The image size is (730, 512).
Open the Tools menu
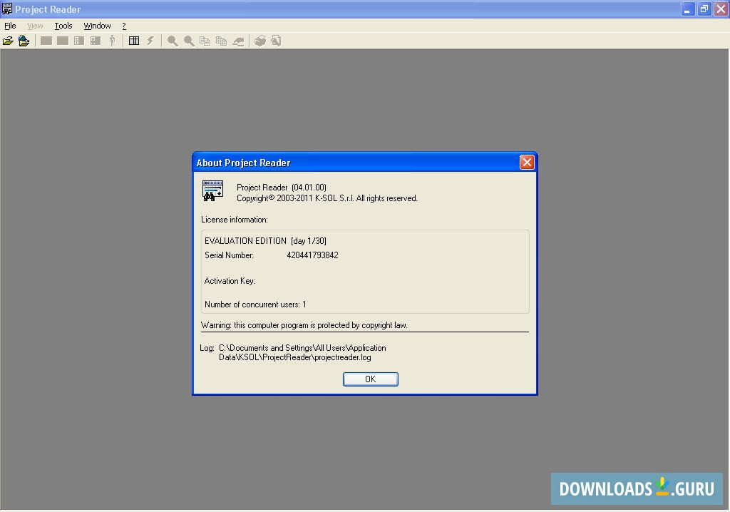[63, 26]
